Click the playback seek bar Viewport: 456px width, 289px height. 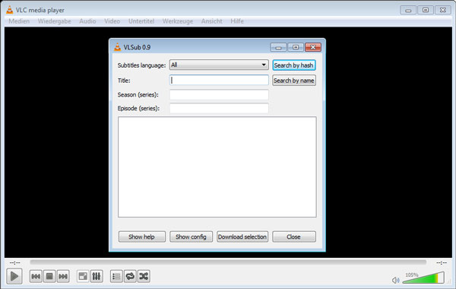coord(228,262)
